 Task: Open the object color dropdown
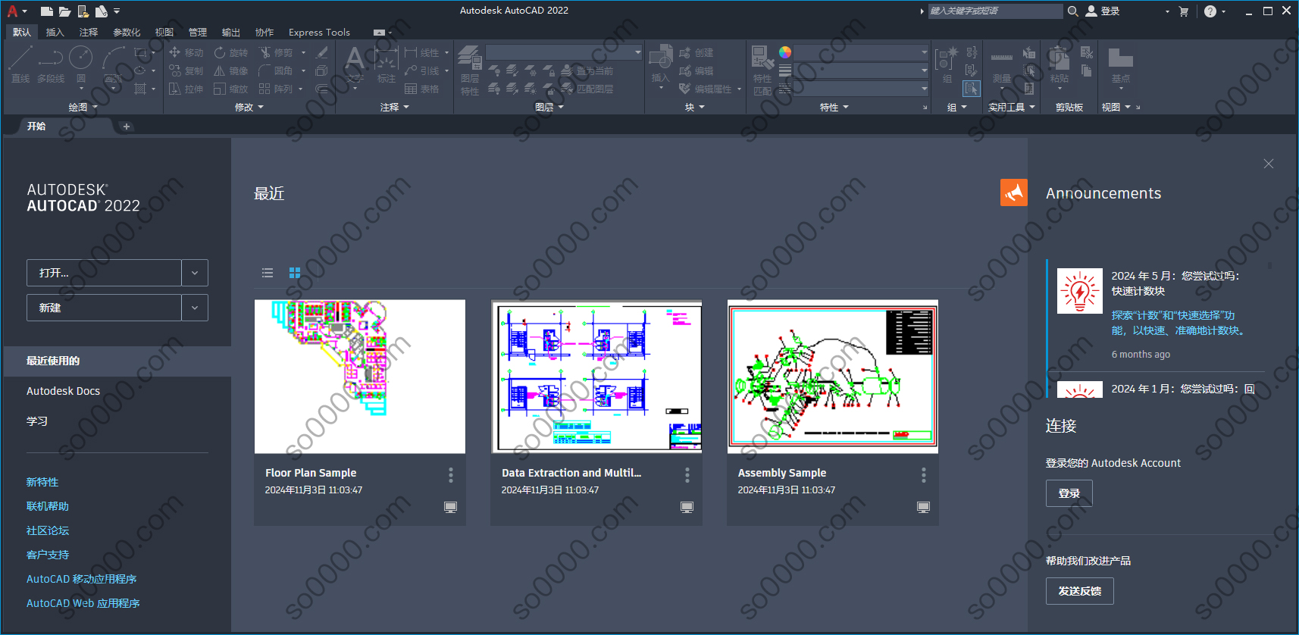[x=862, y=52]
